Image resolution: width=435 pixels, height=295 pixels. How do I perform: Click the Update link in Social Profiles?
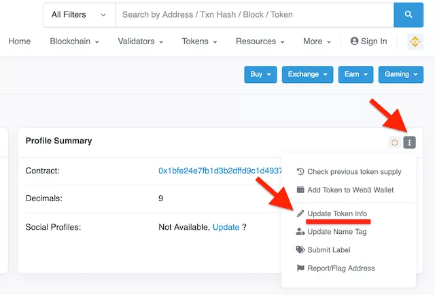226,227
